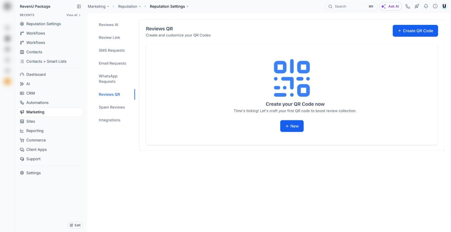The image size is (451, 232).
Task: Click the info circle icon
Action: 435,6
